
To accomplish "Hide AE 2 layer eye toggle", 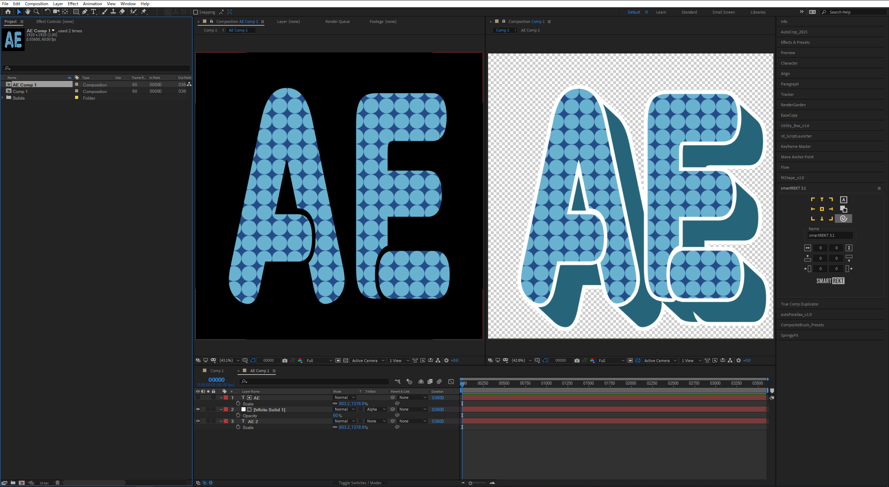I will (x=198, y=421).
